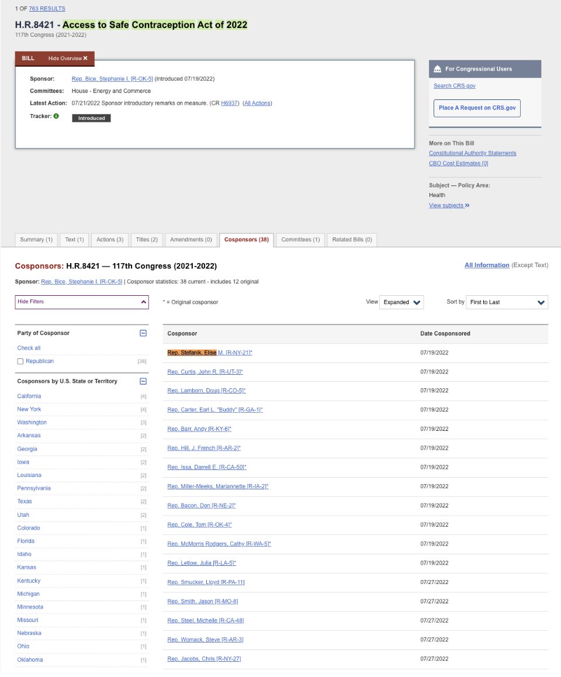Switch to the Titles (2) tab
The width and height of the screenshot is (561, 677).
[147, 240]
